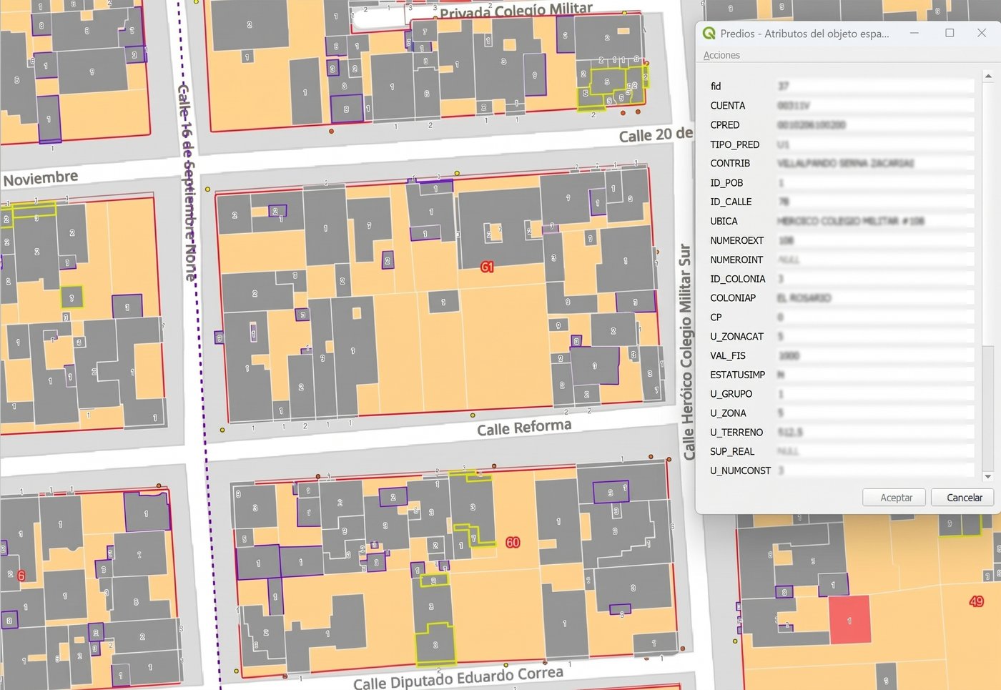Screen dimensions: 1001x690
Task: Click into the NUMEROEXT value field
Action: [x=875, y=240]
